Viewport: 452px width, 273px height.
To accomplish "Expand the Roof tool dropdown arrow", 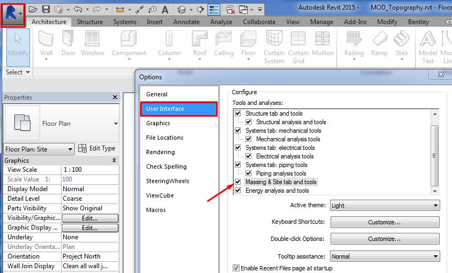I will [x=200, y=59].
